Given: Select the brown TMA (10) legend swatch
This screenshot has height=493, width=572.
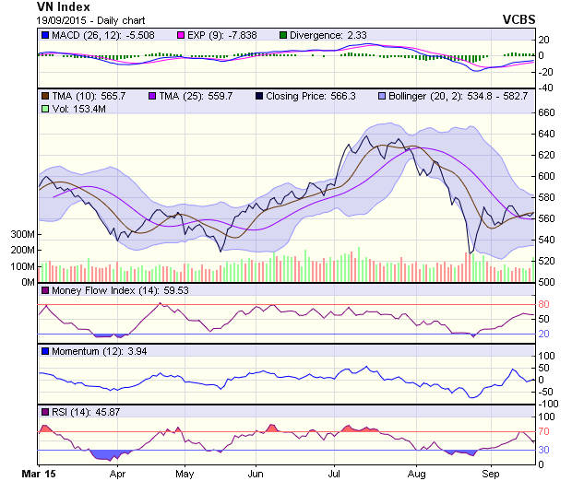Looking at the screenshot, I should [45, 95].
